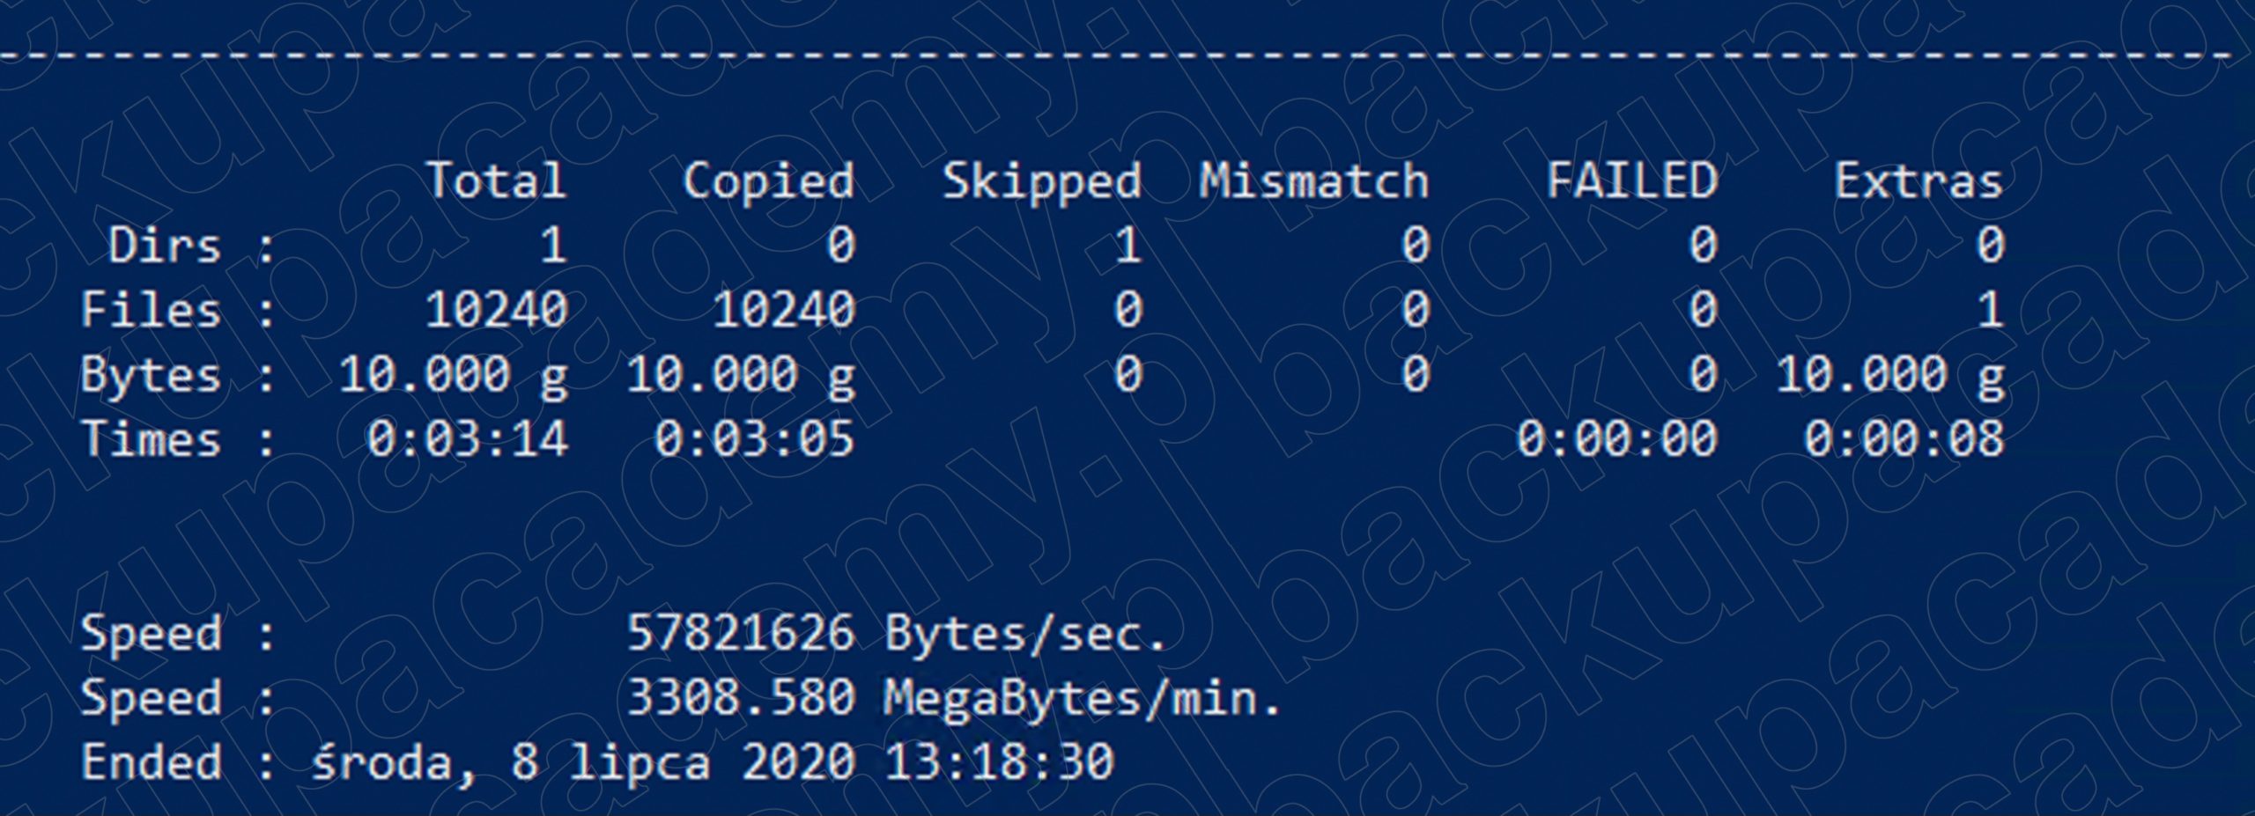This screenshot has width=2255, height=816.
Task: Click the Mismatch column header
Action: pos(1314,181)
